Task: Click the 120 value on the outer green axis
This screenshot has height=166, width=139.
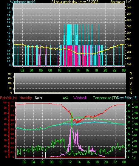Action: 136,124
